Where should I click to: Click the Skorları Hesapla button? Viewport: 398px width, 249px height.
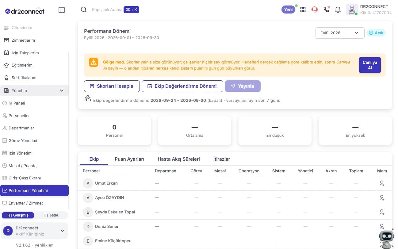click(112, 86)
